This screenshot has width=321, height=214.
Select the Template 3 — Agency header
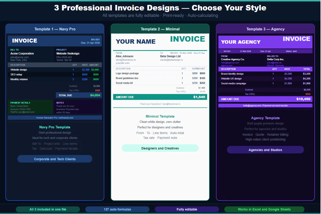[x=265, y=29]
